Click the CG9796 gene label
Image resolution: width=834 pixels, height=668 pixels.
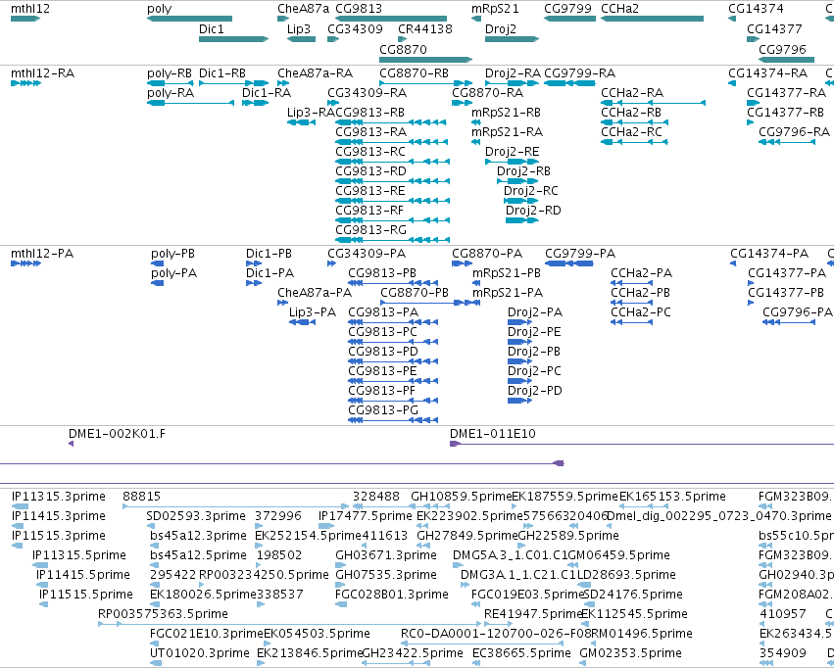(782, 49)
